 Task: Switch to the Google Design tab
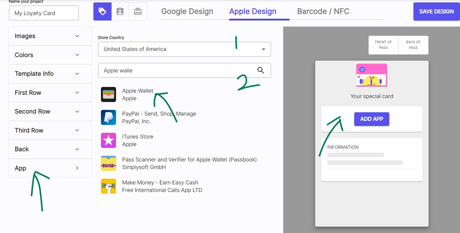[x=187, y=11]
